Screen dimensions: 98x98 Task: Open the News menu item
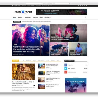[14, 17]
